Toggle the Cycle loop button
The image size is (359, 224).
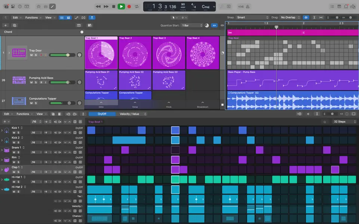(137, 6)
